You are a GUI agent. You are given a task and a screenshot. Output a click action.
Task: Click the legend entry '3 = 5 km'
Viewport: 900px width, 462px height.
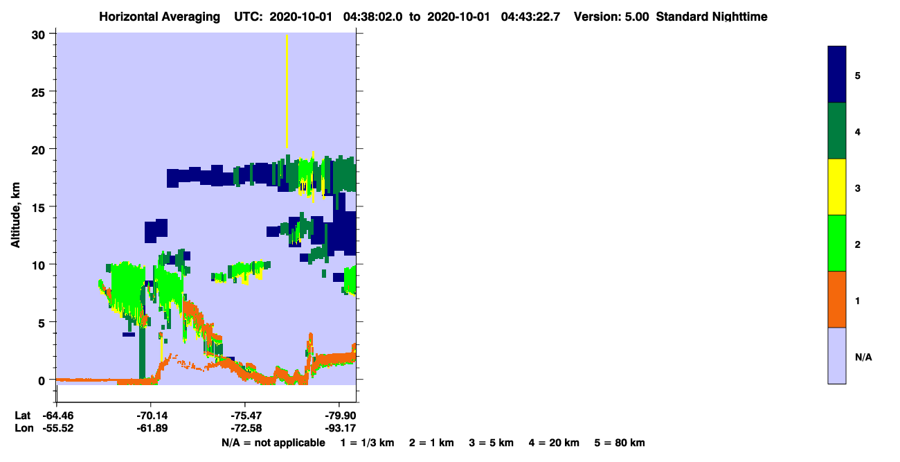(x=491, y=443)
